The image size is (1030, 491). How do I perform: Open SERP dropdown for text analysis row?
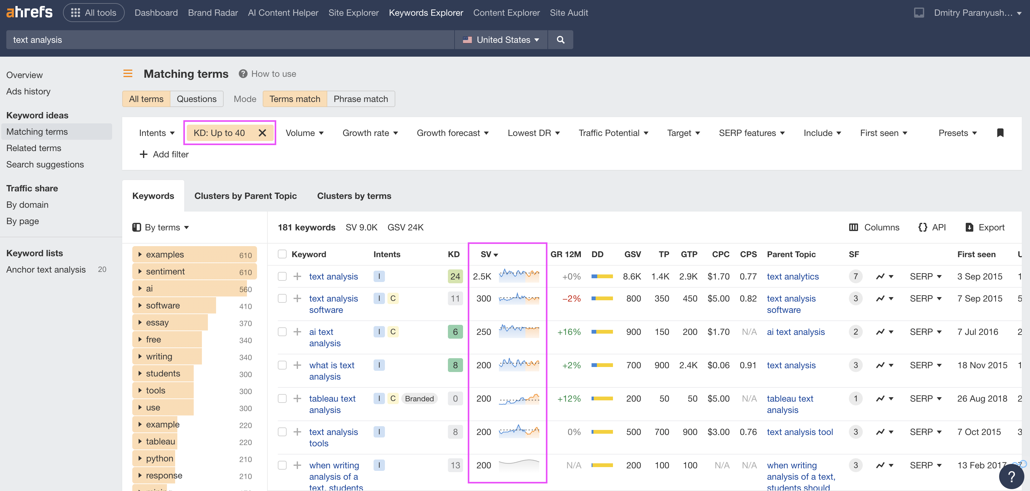[926, 276]
